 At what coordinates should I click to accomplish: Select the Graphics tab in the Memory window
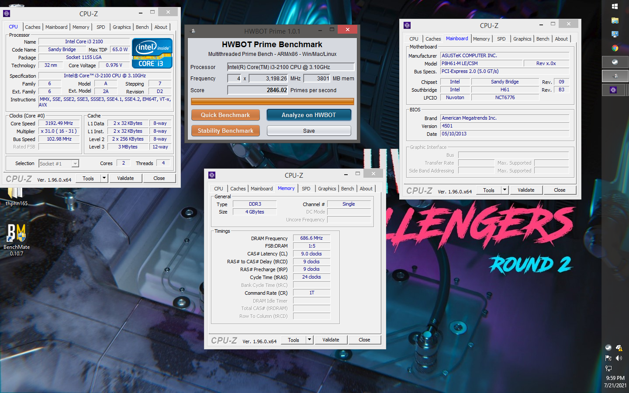tap(327, 189)
